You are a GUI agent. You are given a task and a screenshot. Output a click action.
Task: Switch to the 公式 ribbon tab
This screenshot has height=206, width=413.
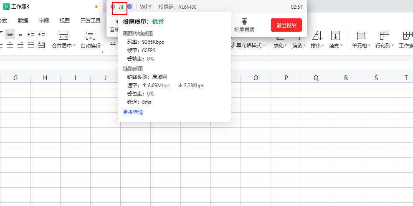3,21
